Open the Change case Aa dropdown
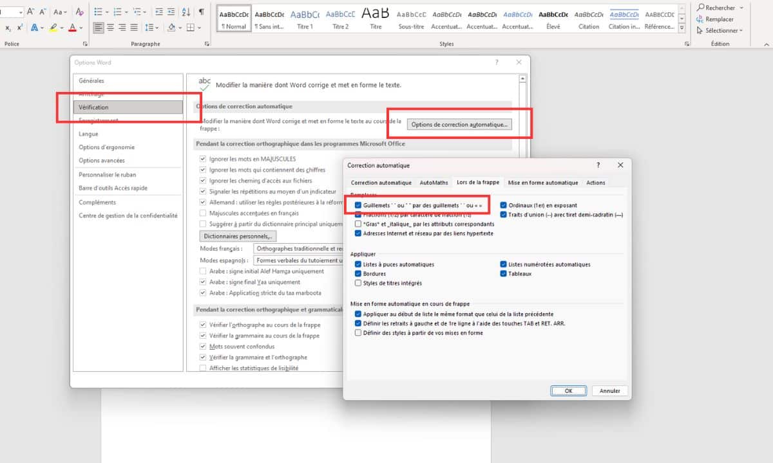This screenshot has height=463, width=773. [x=61, y=12]
